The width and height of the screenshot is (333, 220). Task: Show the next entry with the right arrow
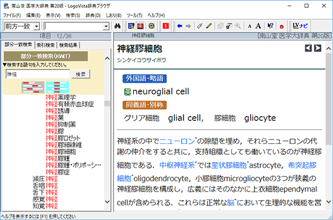point(318,48)
